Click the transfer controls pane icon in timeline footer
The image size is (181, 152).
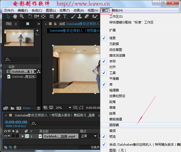pyautogui.click(x=10, y=147)
